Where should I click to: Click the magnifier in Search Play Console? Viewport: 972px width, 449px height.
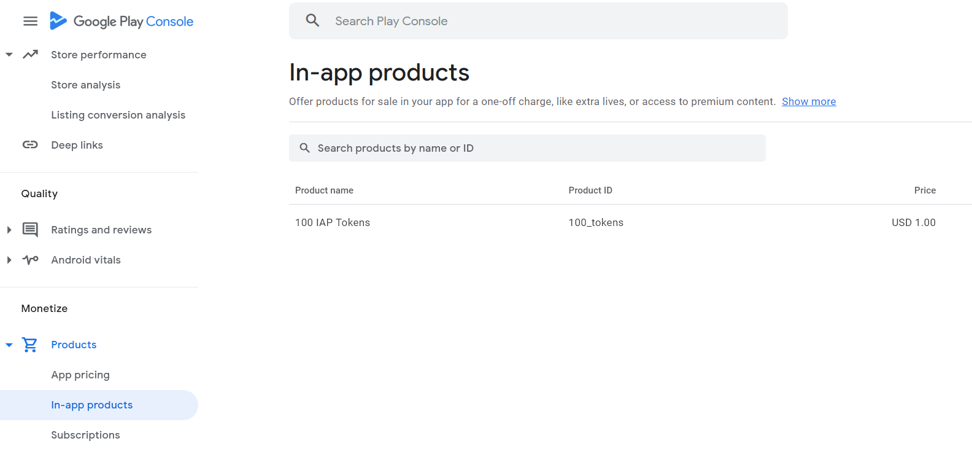tap(312, 21)
